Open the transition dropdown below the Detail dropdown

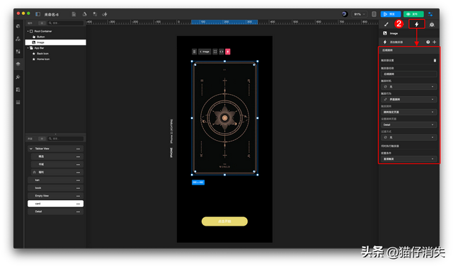pos(409,137)
